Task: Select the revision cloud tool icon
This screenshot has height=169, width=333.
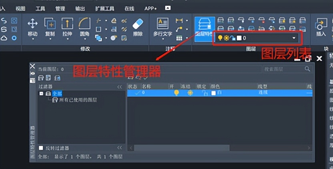Action: 4,38
